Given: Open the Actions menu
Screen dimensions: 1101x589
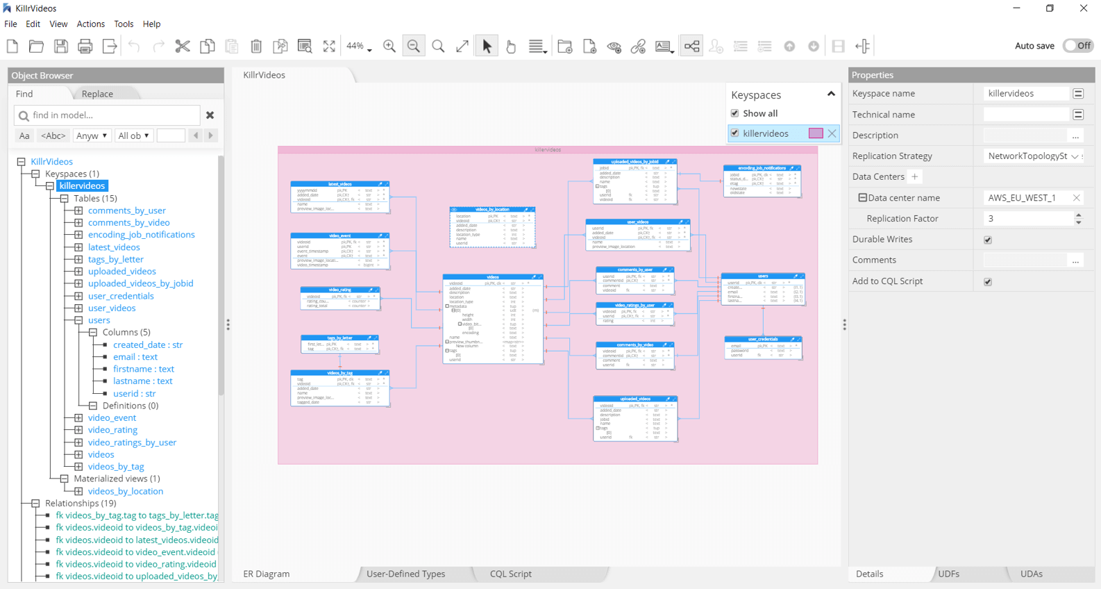Looking at the screenshot, I should 91,24.
